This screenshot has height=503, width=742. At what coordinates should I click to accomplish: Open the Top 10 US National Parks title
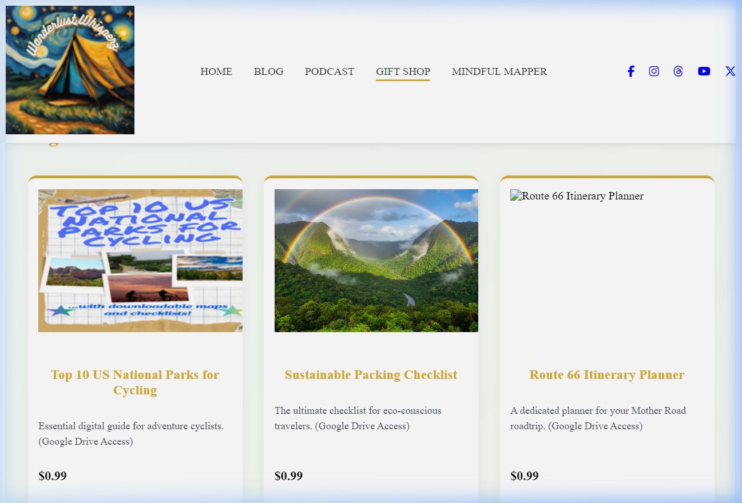pos(135,382)
